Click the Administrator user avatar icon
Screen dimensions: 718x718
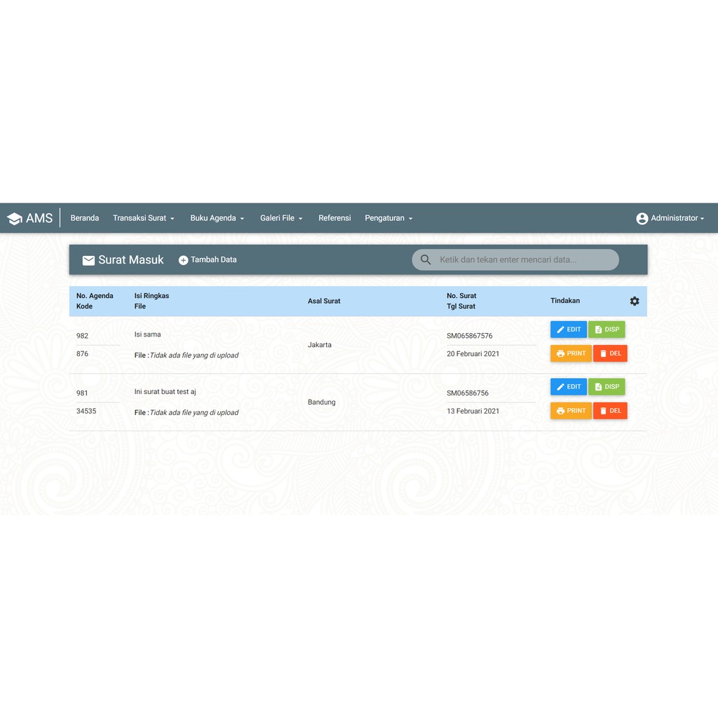[x=642, y=219]
